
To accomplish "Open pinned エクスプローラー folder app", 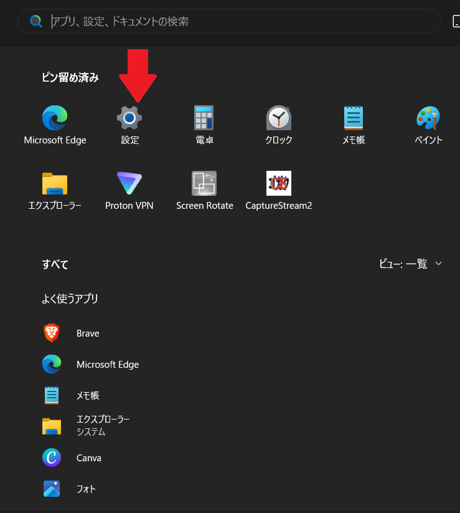I will pyautogui.click(x=55, y=191).
